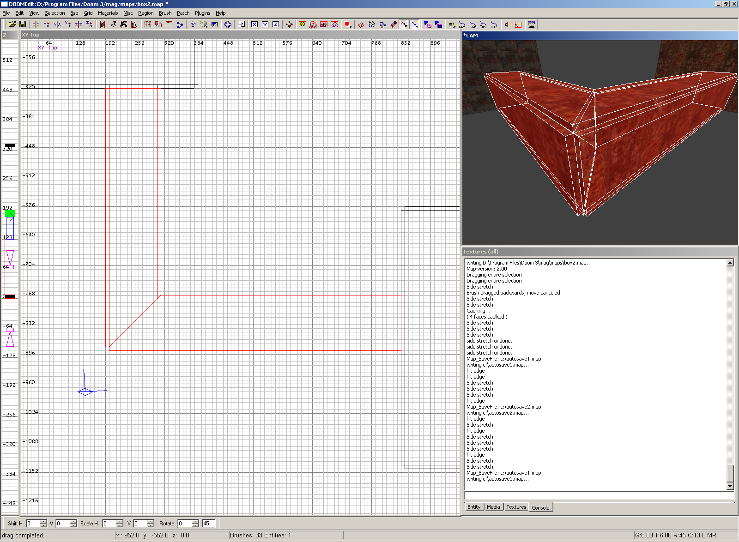This screenshot has height=542, width=739.
Task: Click the Edit curve toolbar icon
Action: click(462, 25)
